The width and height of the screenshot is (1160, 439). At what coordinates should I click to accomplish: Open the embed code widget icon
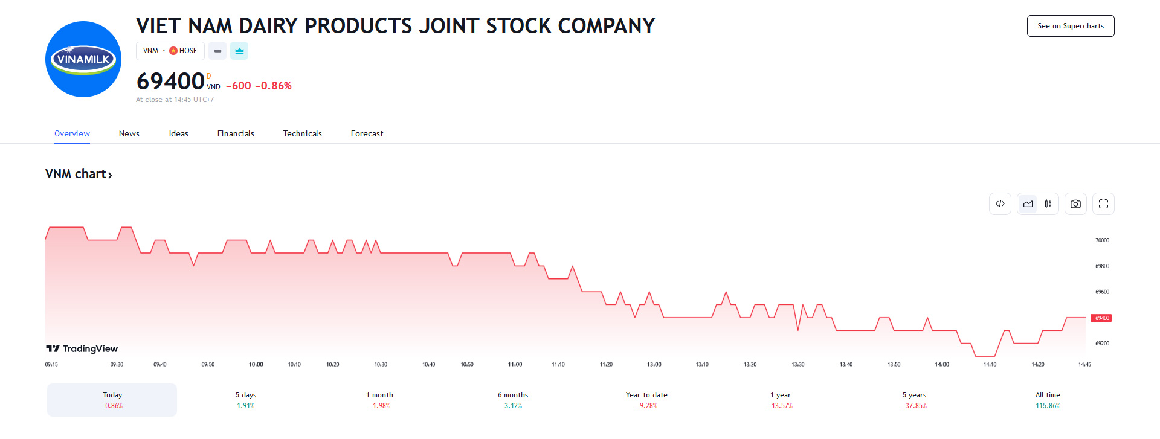click(1000, 204)
